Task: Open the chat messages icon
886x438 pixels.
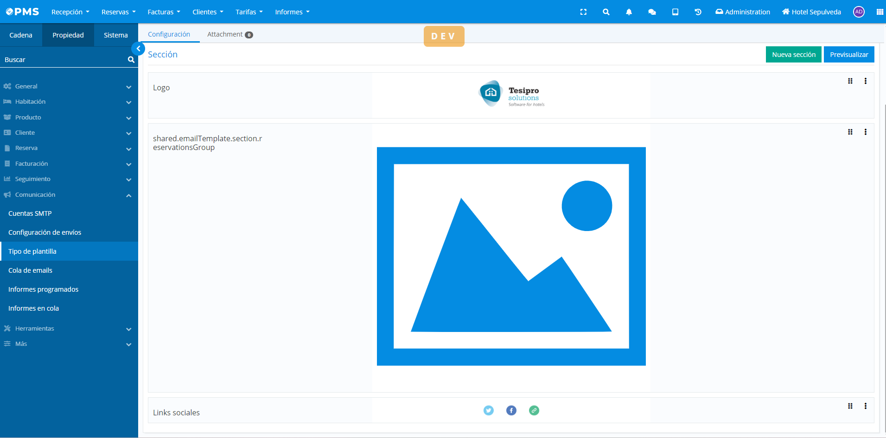Action: point(652,12)
